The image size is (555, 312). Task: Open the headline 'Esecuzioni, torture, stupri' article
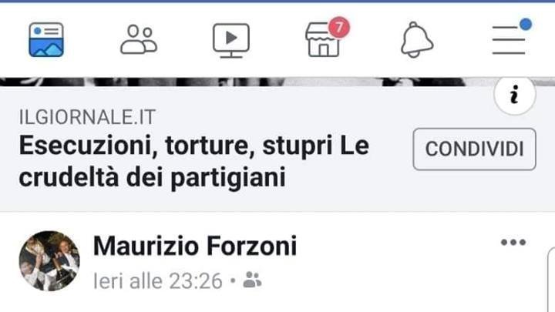coord(194,161)
